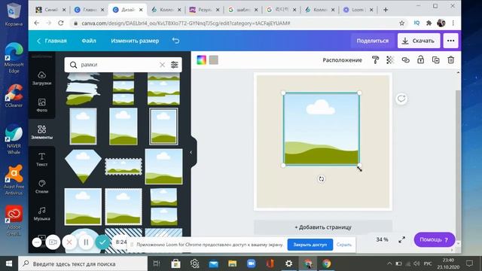Screen dimensions: 482x271
Task: Toggle the lock element icon
Action: (420, 59)
